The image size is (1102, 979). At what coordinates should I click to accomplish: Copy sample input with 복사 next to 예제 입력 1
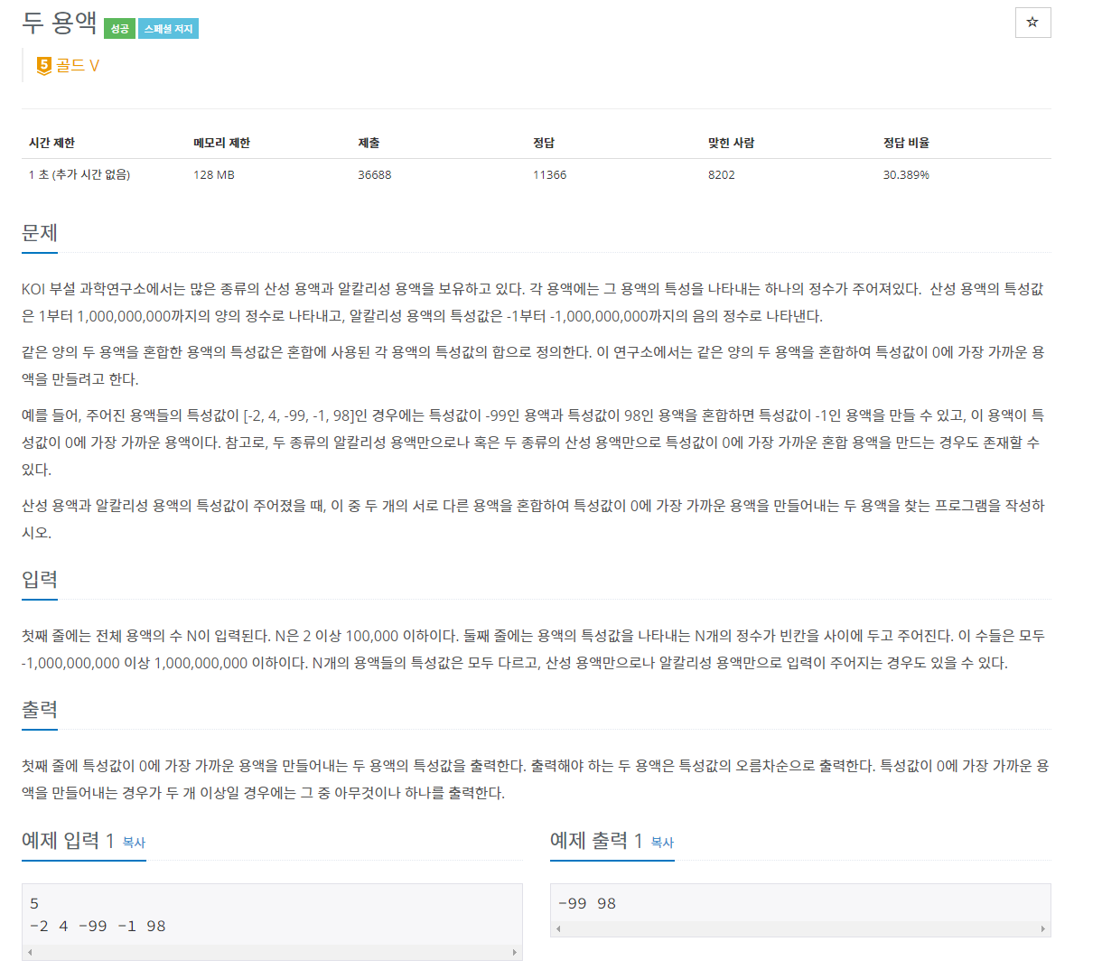click(134, 842)
